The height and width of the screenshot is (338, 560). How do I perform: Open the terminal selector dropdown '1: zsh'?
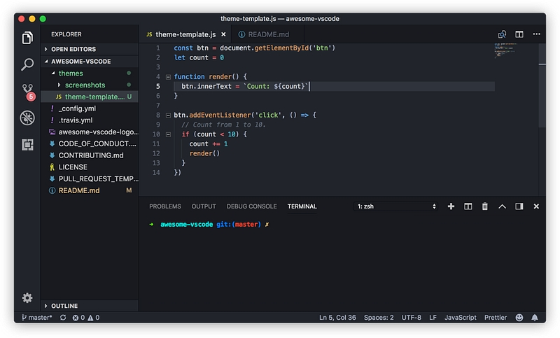click(397, 206)
